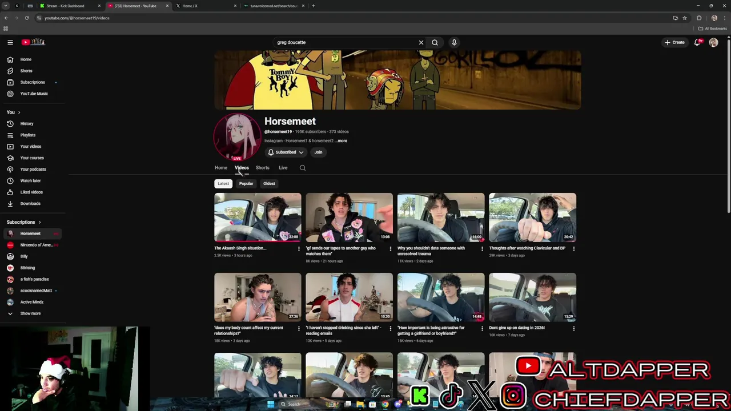The image size is (731, 411).
Task: Reload the page in browser
Action: 26,18
